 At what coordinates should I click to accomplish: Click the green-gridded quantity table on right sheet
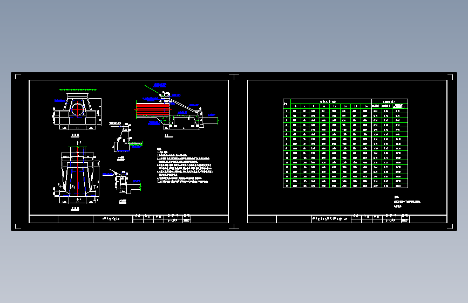click(345, 143)
